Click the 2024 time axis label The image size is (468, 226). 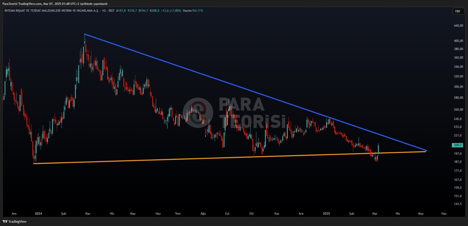pos(38,214)
